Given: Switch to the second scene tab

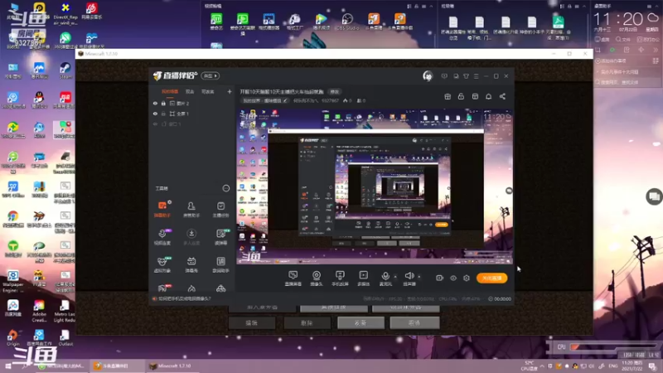Looking at the screenshot, I should point(190,91).
